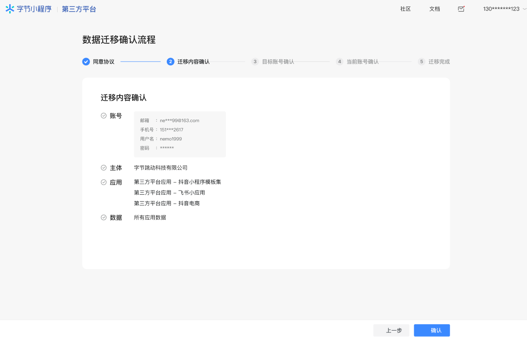
Task: Click 第三方平台应用 – 抖音小程序模板集 entry
Action: tap(177, 182)
